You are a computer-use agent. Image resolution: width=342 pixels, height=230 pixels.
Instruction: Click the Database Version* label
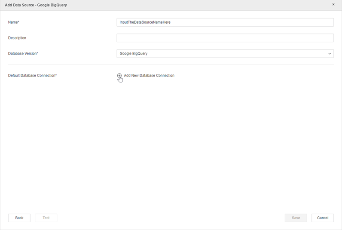pyautogui.click(x=23, y=54)
